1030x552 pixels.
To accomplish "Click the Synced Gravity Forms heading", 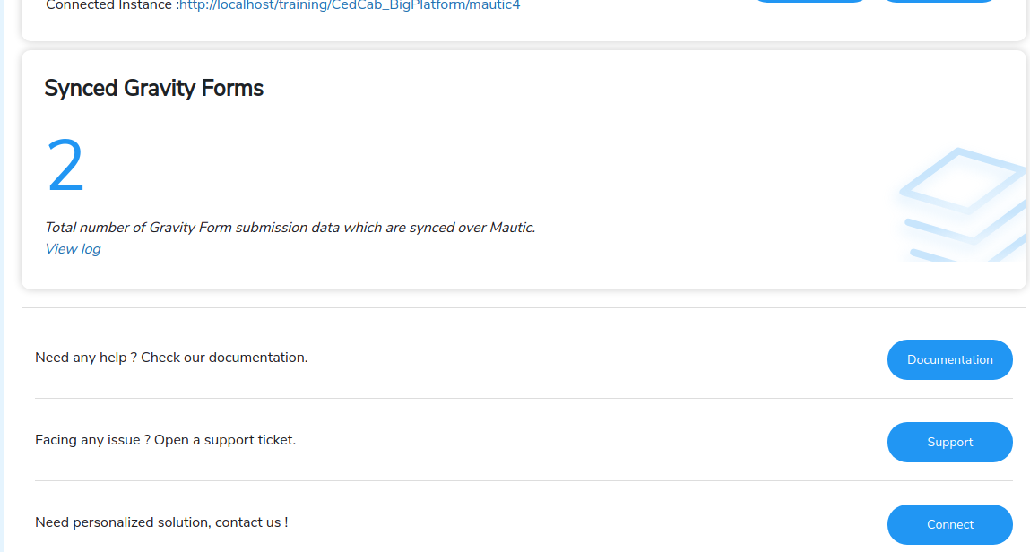I will pyautogui.click(x=153, y=89).
